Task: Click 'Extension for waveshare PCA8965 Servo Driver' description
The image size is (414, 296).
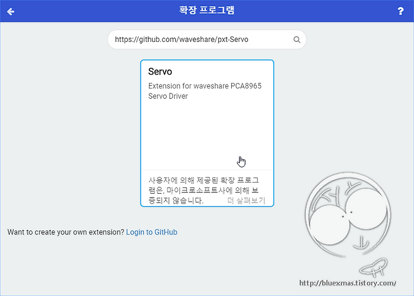Action: point(205,91)
